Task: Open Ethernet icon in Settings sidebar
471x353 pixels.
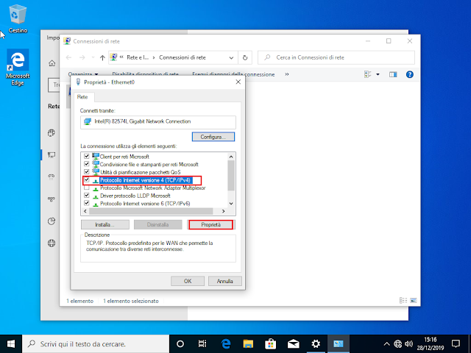Action: tap(52, 155)
